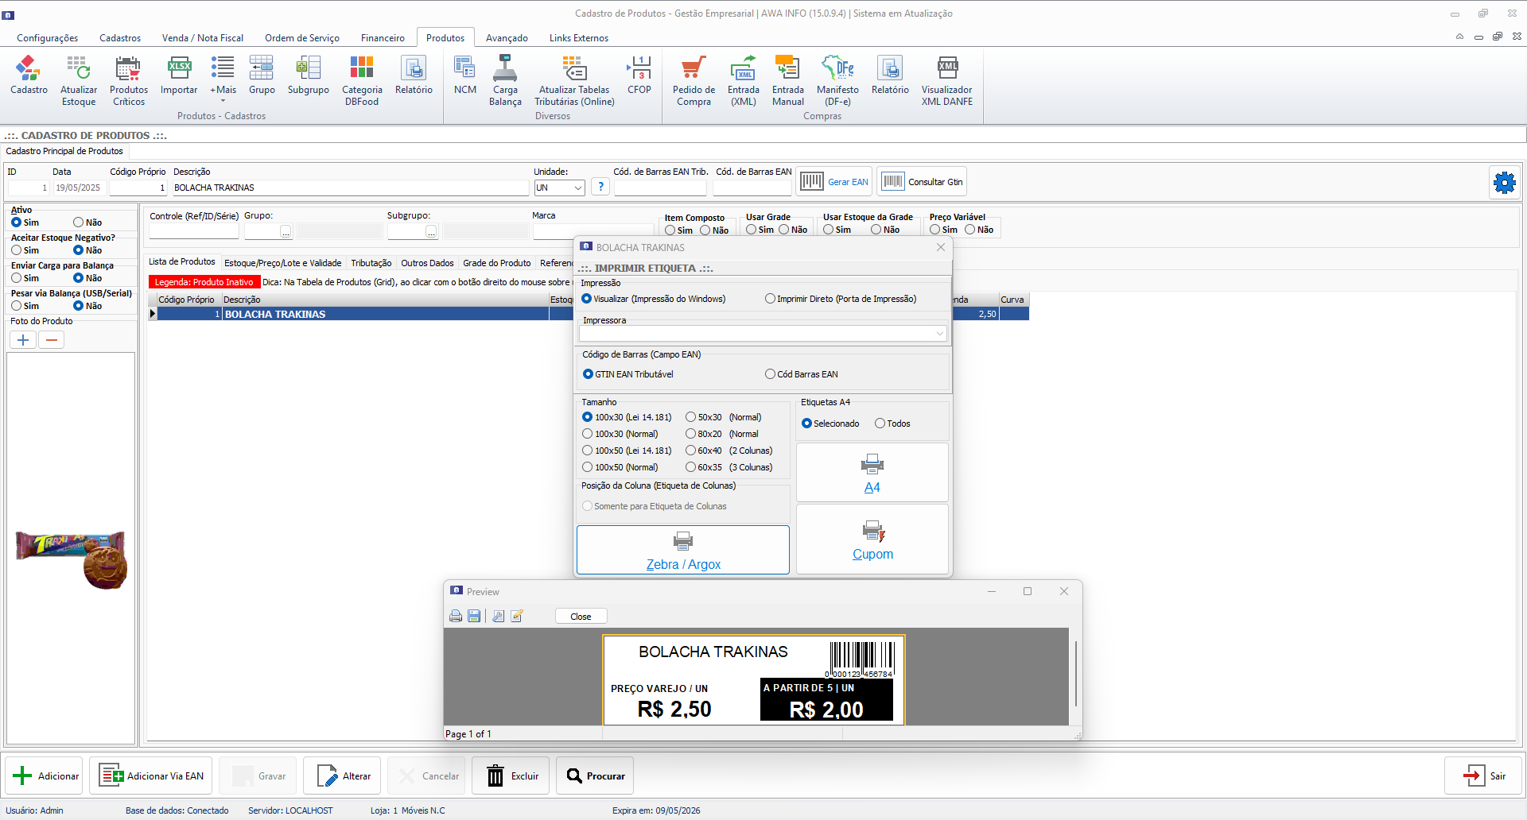
Task: Print using the Zebra / Argox button
Action: pos(683,550)
